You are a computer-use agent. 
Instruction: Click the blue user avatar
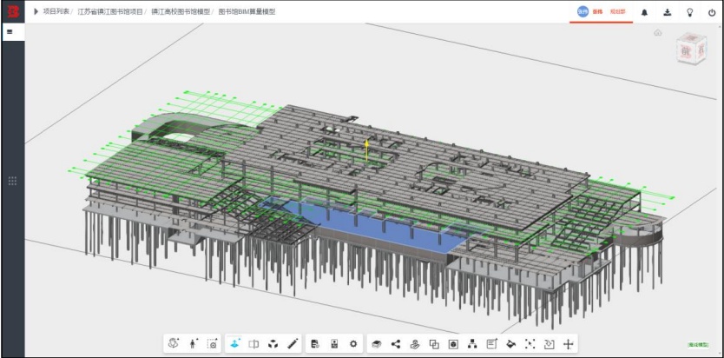pyautogui.click(x=583, y=12)
